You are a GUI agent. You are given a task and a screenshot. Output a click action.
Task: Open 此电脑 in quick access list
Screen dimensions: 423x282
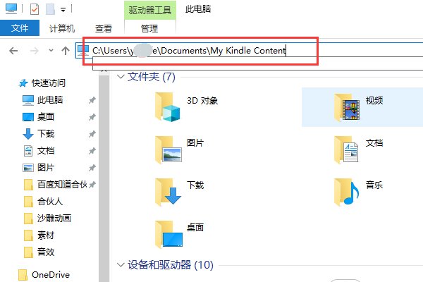click(x=50, y=100)
